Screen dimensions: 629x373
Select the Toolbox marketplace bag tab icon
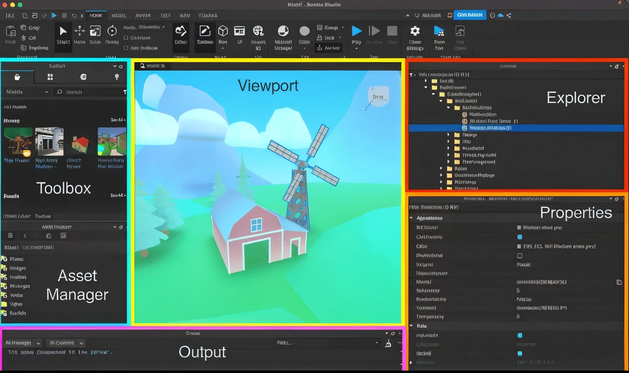click(x=17, y=77)
